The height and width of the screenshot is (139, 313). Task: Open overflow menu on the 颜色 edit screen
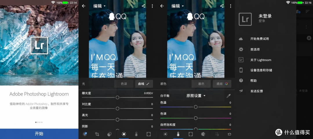231,6
